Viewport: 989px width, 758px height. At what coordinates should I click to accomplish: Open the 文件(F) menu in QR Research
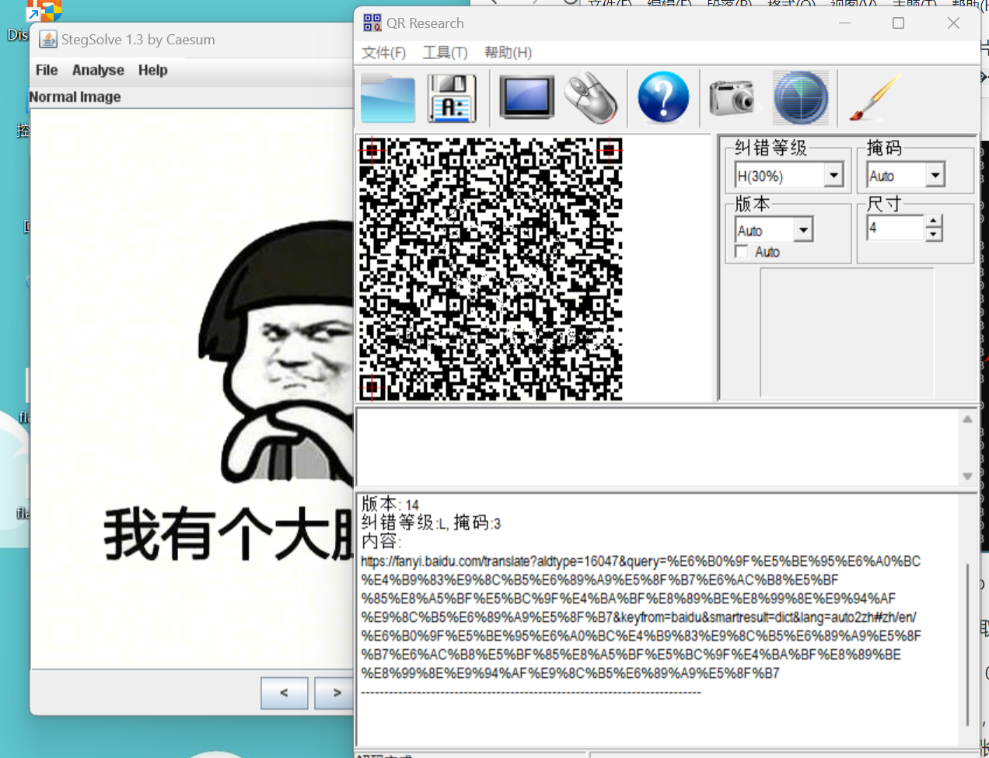tap(383, 53)
